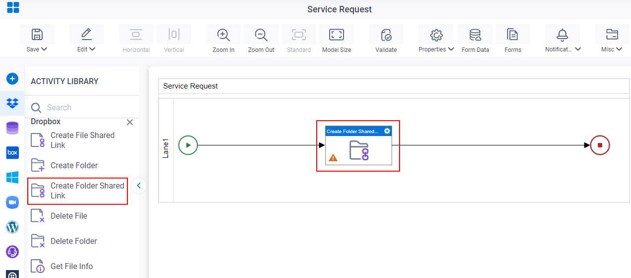Click the ACTIVITY LIBRARY heading

pos(64,82)
